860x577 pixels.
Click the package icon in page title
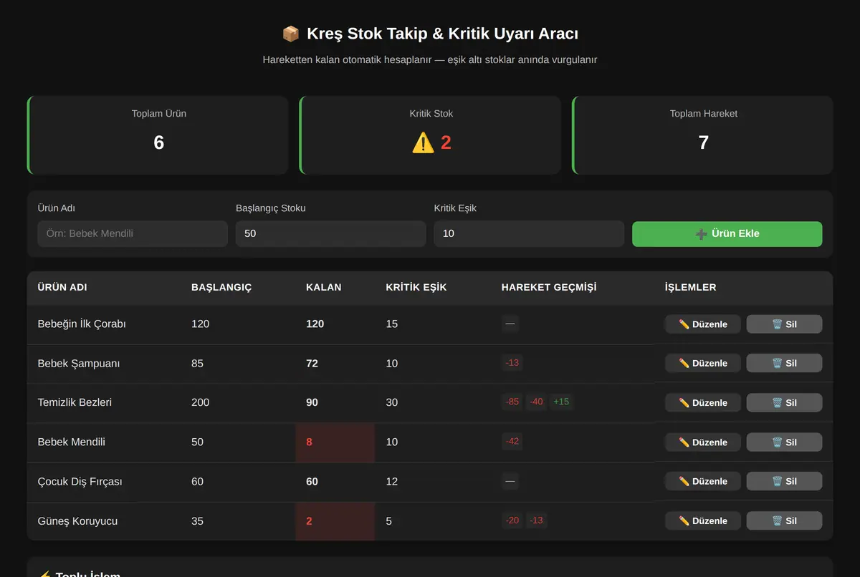pos(290,34)
